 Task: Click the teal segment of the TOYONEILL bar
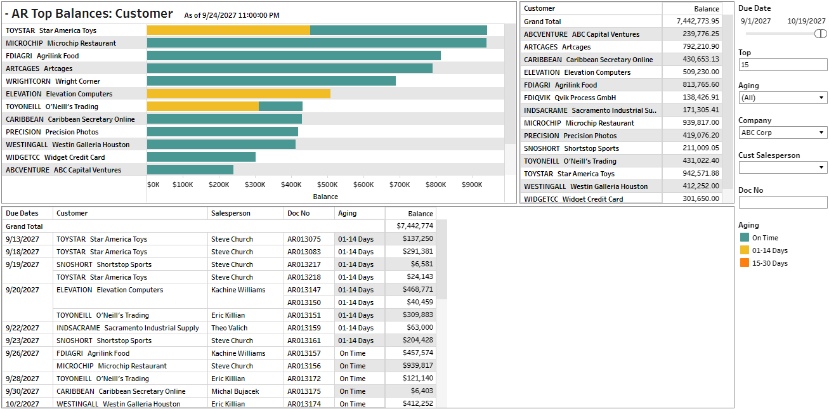click(280, 107)
